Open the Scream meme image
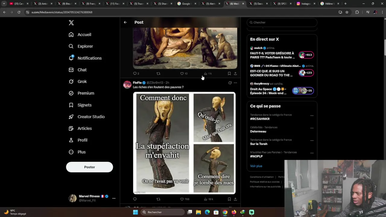 [184, 143]
